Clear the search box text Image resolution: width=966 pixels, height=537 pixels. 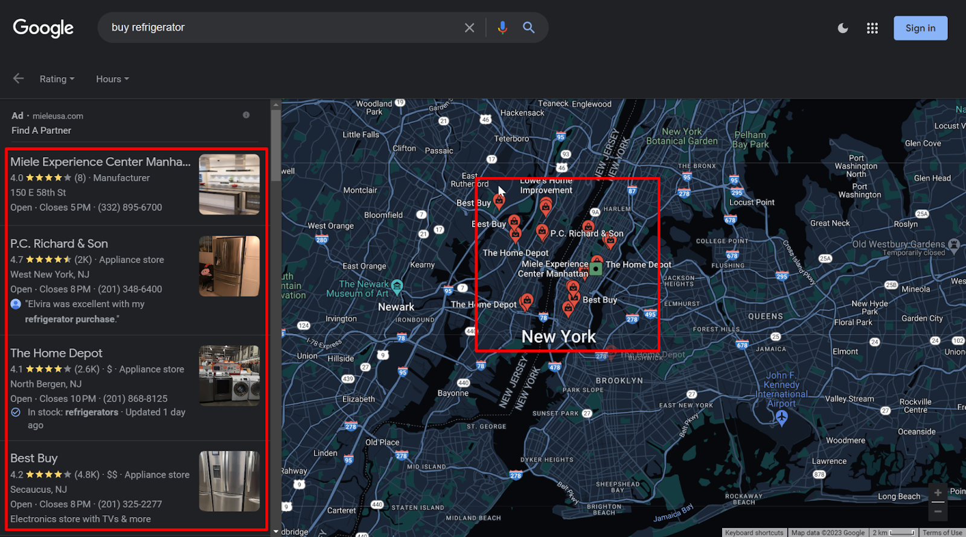[469, 28]
